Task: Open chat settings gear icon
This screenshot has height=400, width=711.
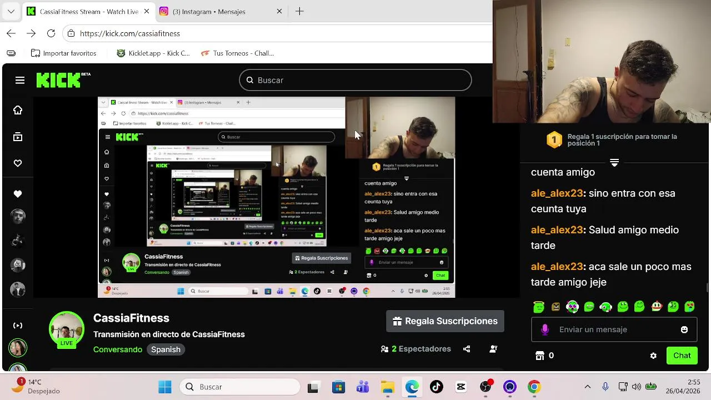Action: click(x=653, y=356)
